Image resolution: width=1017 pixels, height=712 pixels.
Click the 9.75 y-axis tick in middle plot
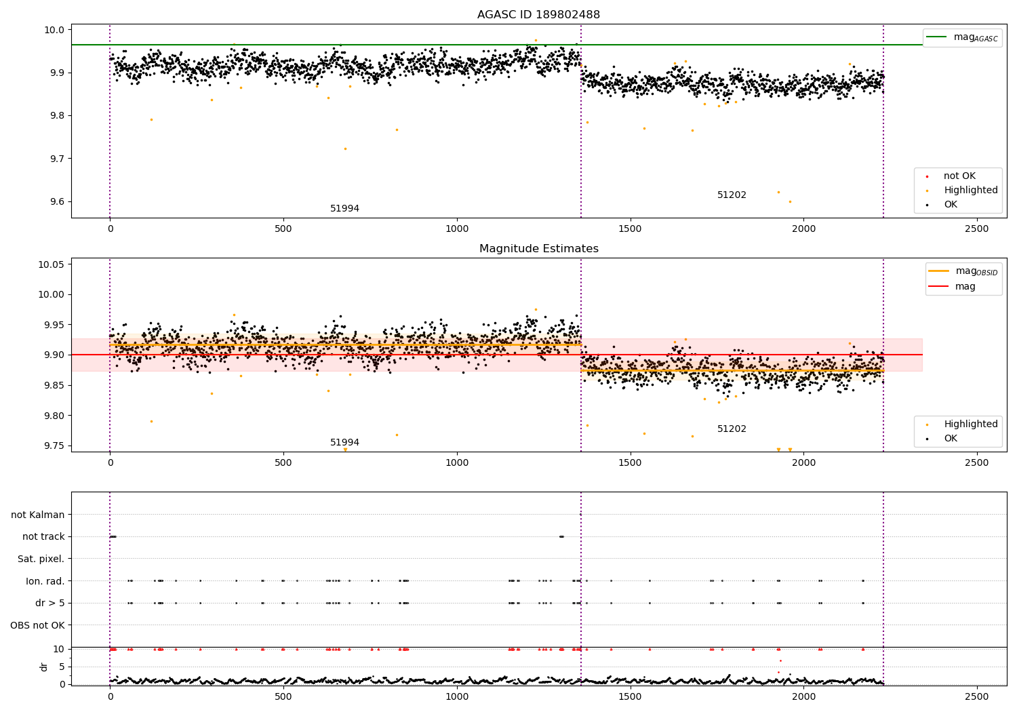(54, 446)
